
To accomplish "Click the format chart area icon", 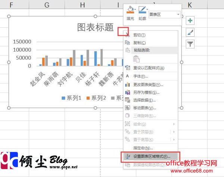I will [127, 156].
